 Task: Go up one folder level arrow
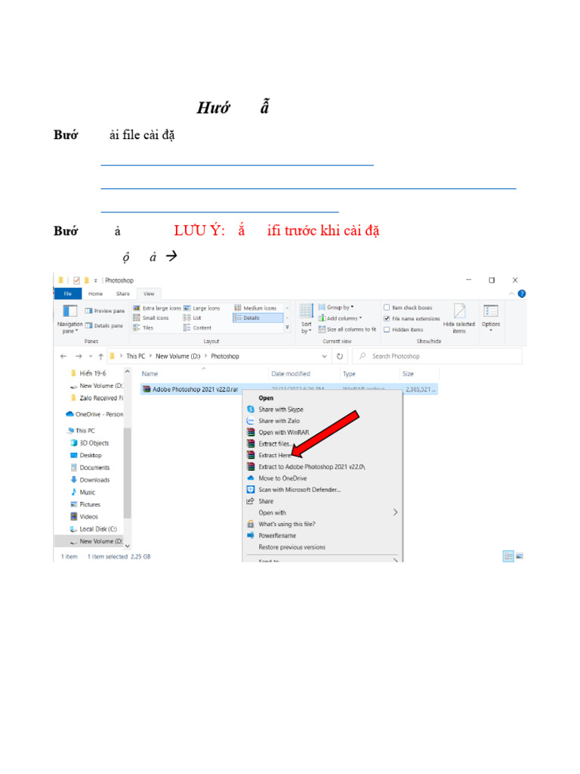coord(101,357)
